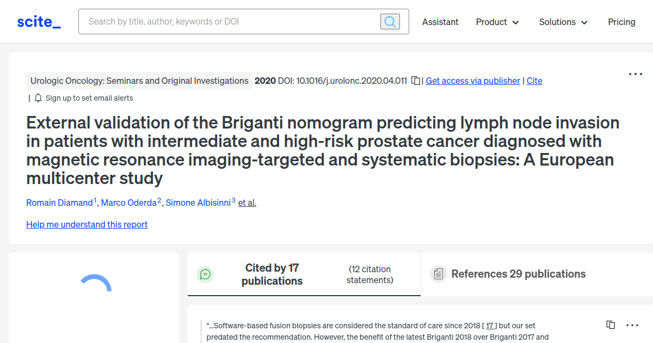Click the bell icon for email alerts
This screenshot has height=343, width=653.
coord(37,98)
